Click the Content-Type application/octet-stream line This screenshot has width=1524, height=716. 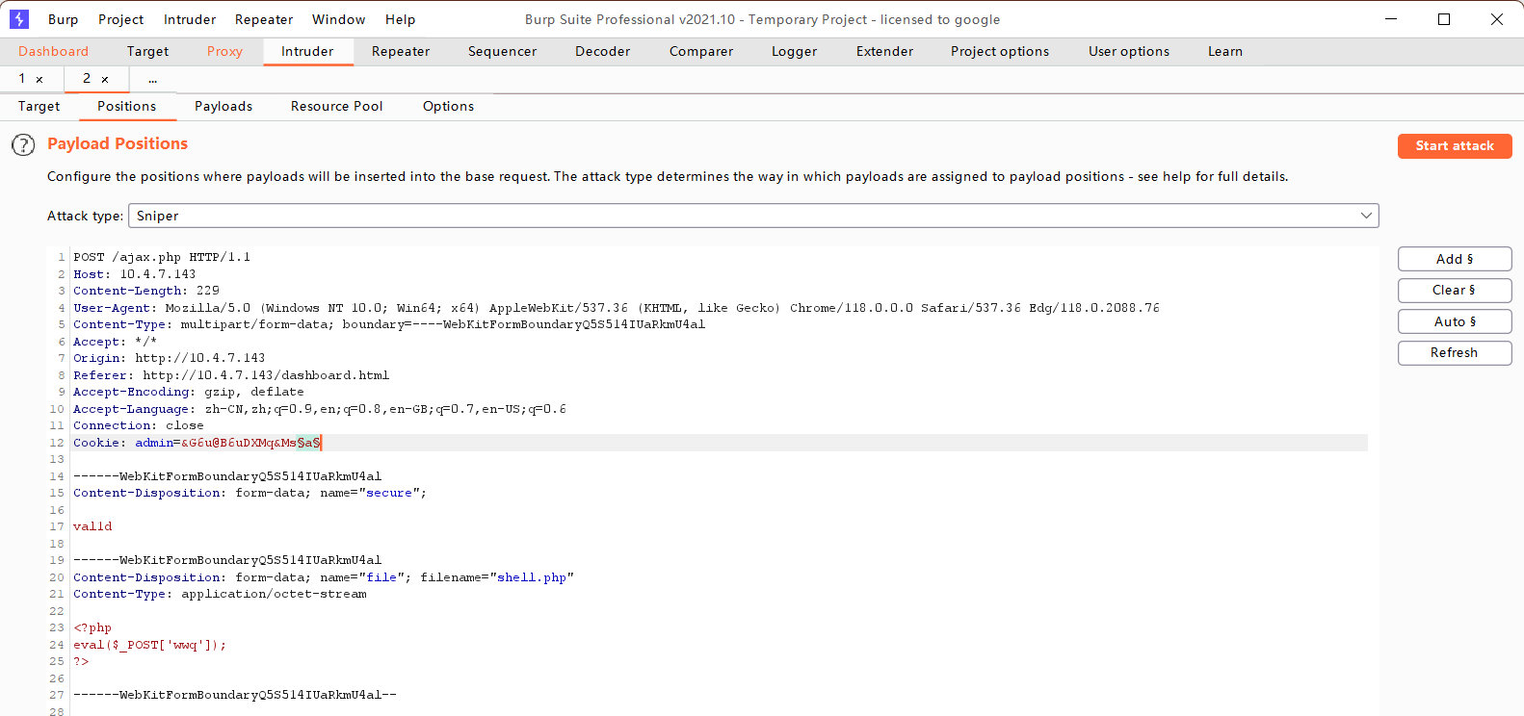220,594
